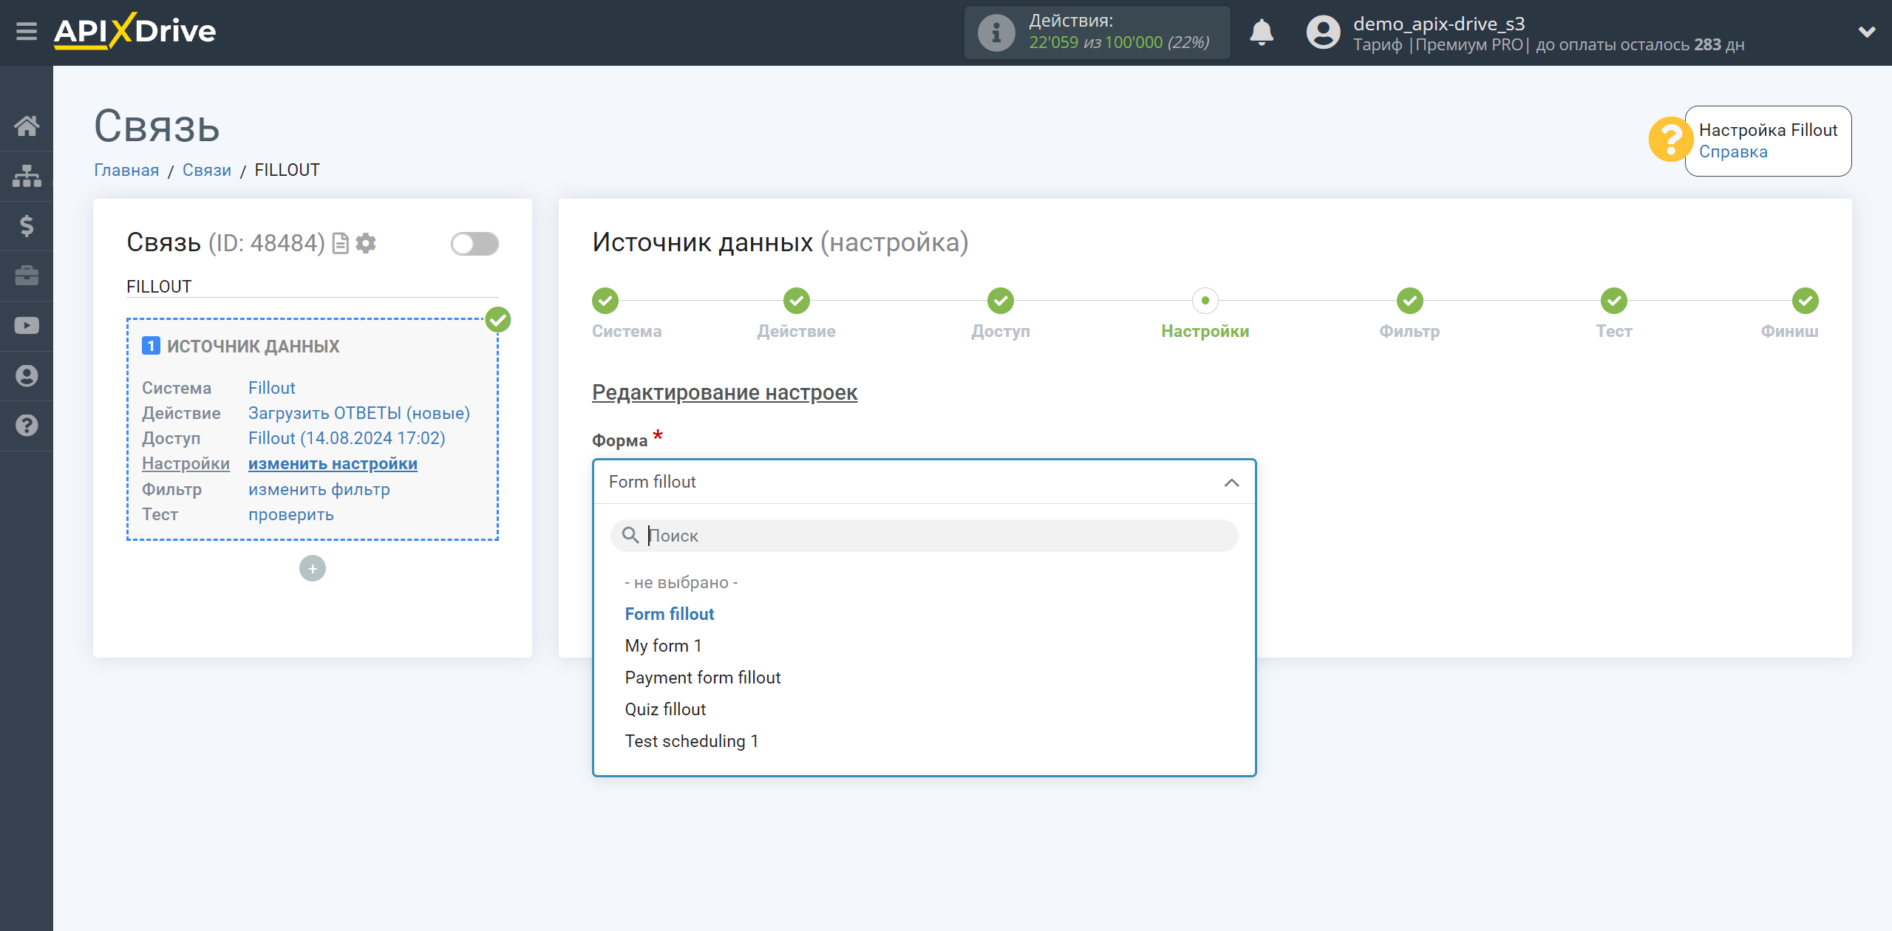Open connection settings gear icon

[366, 243]
